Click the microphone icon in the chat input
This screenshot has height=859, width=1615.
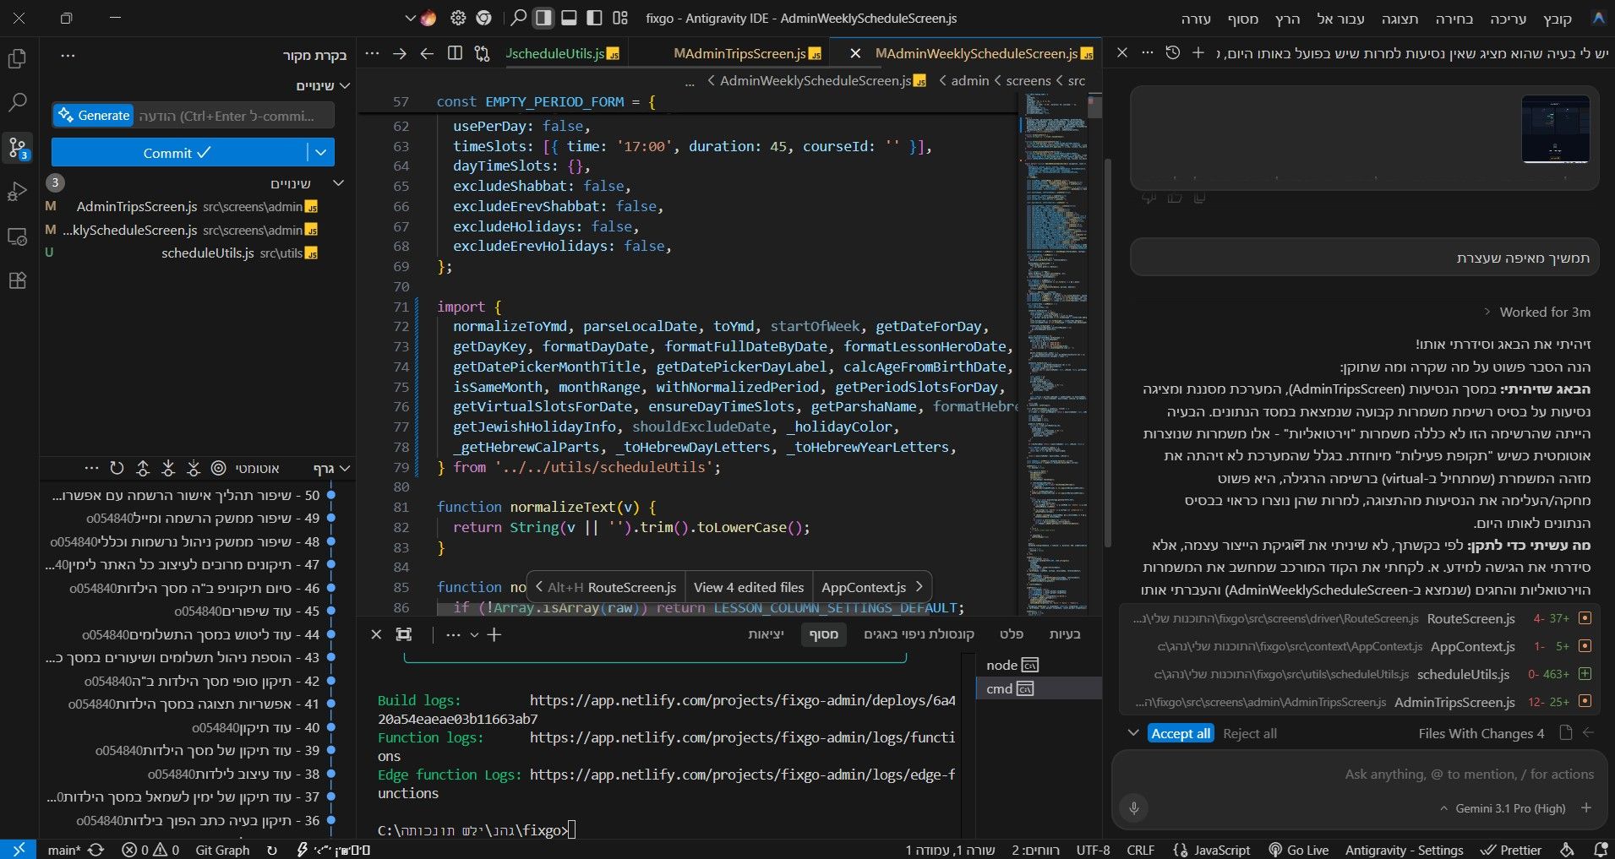pyautogui.click(x=1134, y=807)
